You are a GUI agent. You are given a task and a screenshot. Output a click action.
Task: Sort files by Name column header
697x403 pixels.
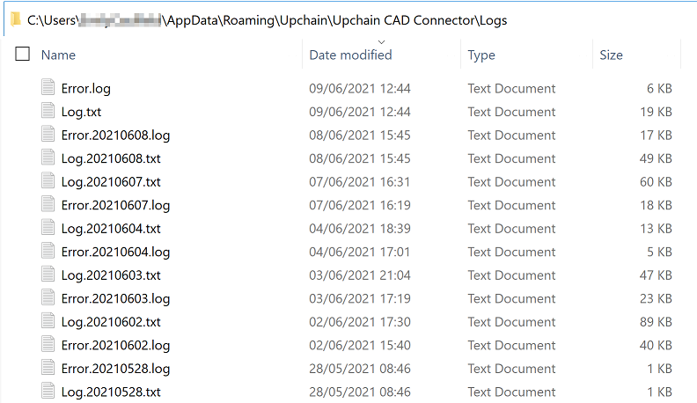pos(58,55)
